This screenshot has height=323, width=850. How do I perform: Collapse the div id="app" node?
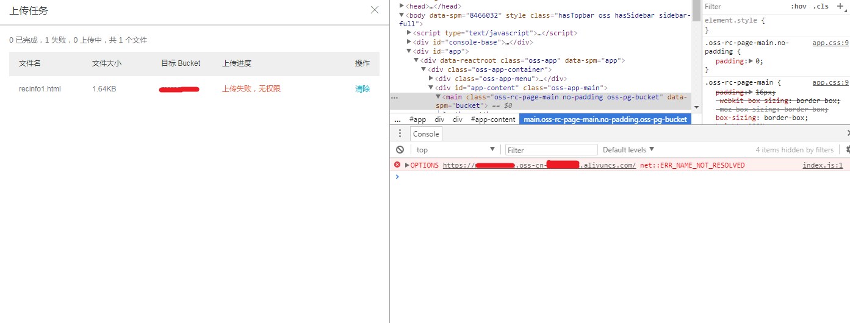click(409, 52)
